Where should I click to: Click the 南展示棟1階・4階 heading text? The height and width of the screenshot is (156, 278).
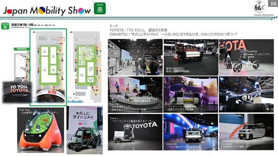pos(22,25)
